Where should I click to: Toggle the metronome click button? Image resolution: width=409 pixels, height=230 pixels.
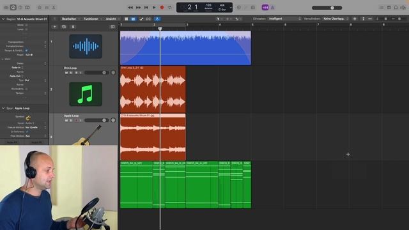coord(272,8)
